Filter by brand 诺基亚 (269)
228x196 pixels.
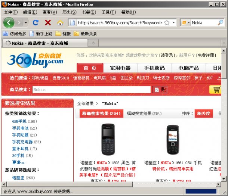pos(24,178)
